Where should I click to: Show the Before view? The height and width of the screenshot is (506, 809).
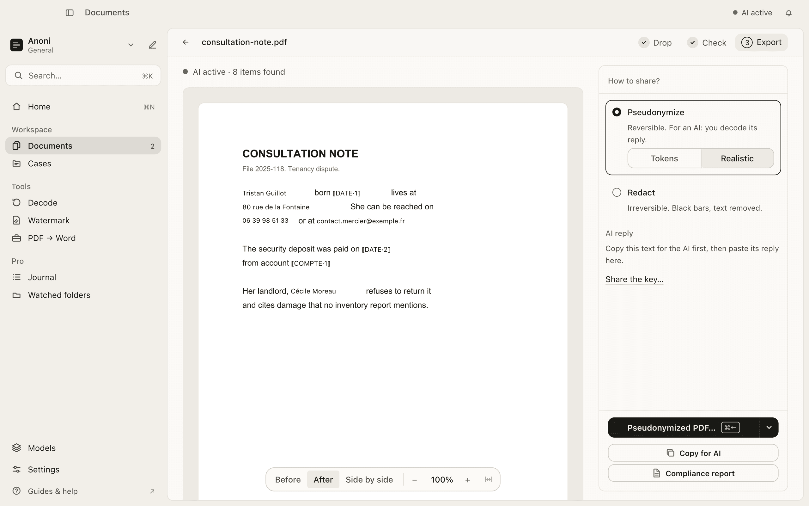click(x=288, y=479)
